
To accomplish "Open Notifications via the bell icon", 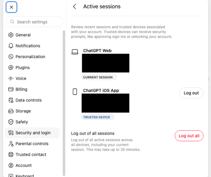I will click(x=11, y=46).
